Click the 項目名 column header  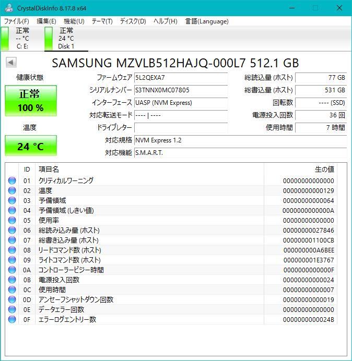click(149, 170)
